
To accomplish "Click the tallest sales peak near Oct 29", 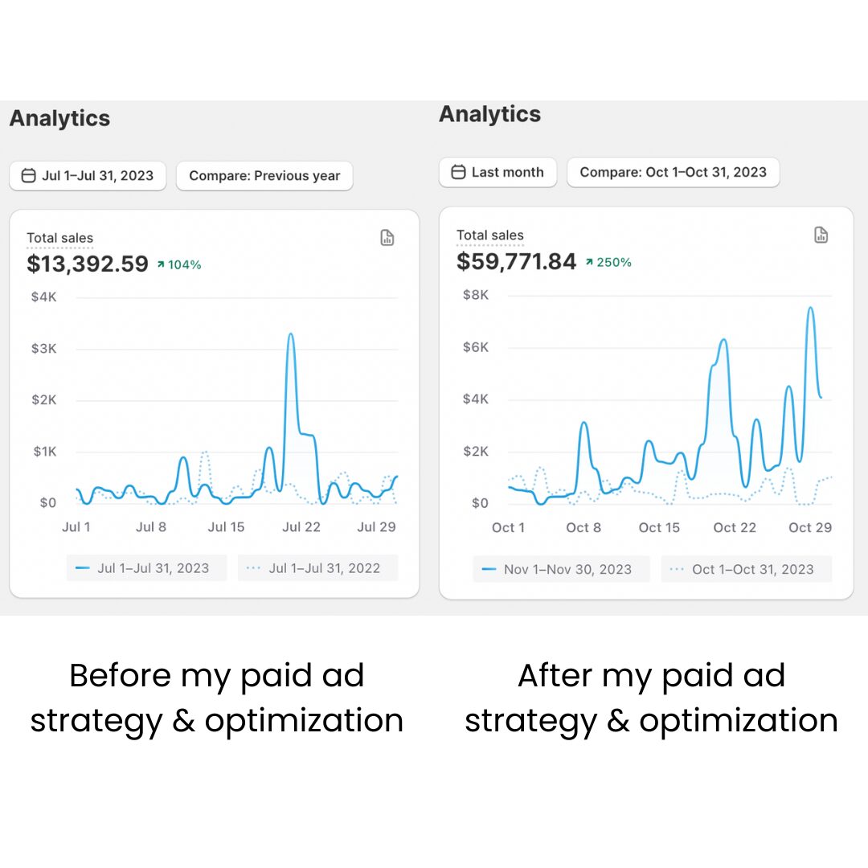I will click(811, 309).
